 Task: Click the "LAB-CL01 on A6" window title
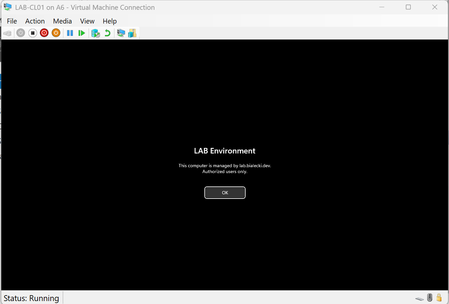click(x=85, y=7)
